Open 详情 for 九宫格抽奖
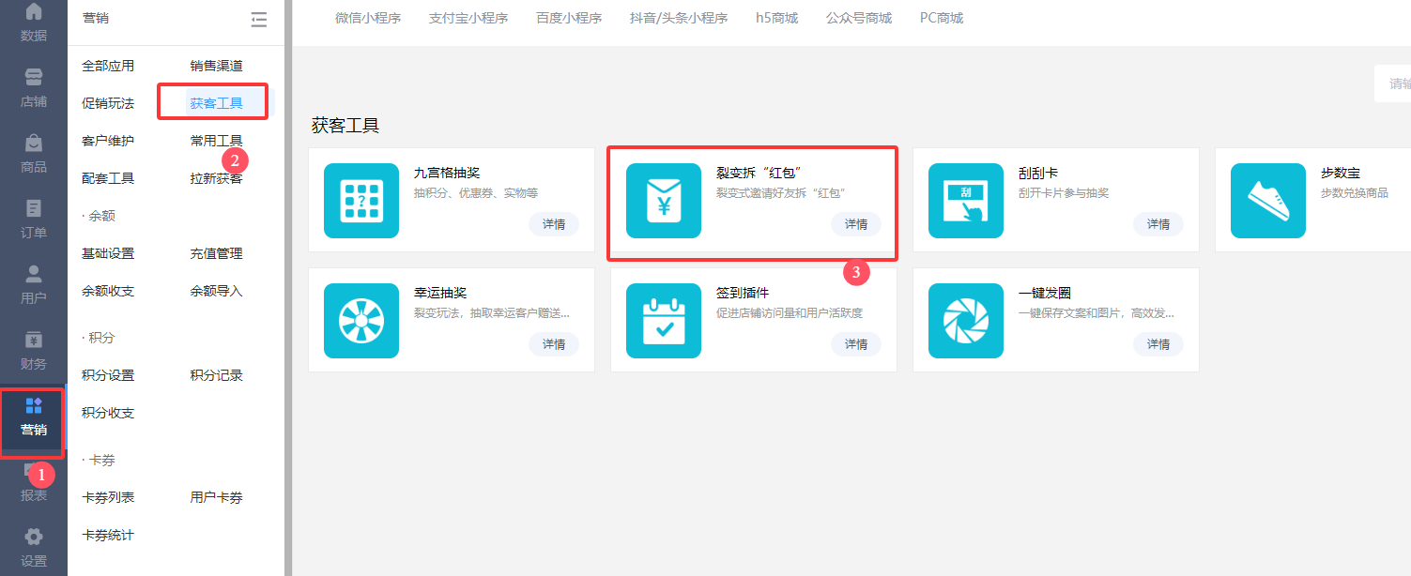The width and height of the screenshot is (1411, 576). tap(554, 224)
